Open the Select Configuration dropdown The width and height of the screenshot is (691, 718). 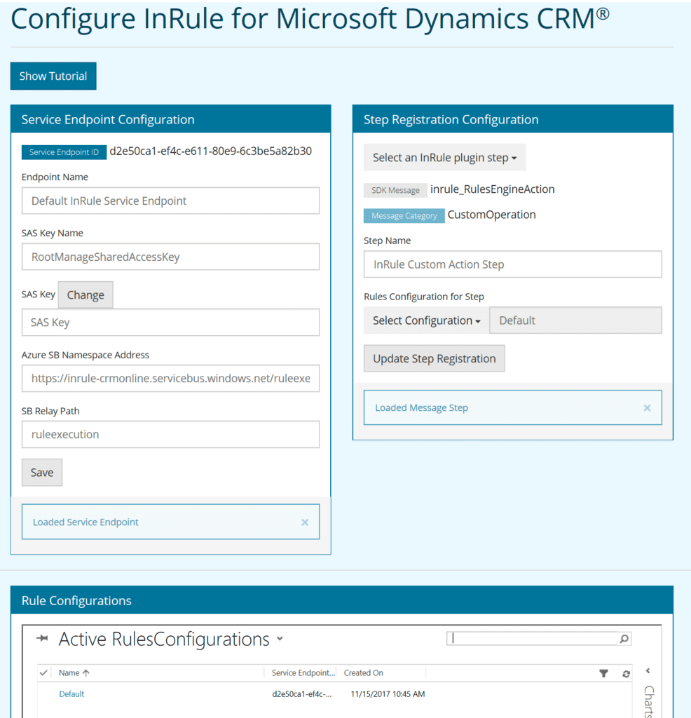(427, 320)
